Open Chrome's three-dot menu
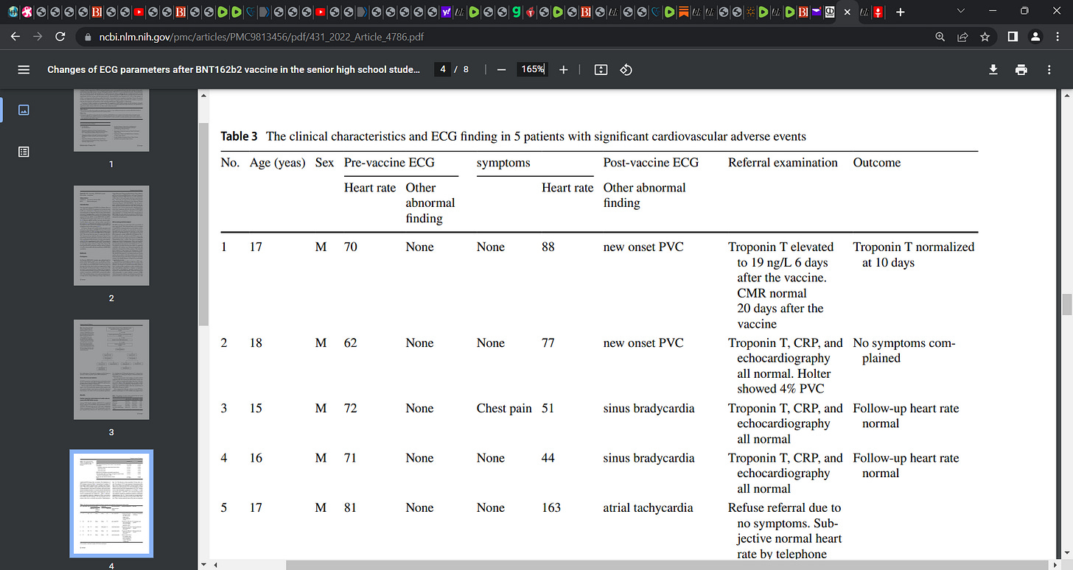 coord(1058,37)
